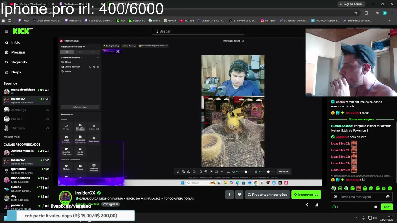The height and width of the screenshot is (223, 397).
Task: Expand Visualização do Studio dropdown
Action: click(x=73, y=47)
